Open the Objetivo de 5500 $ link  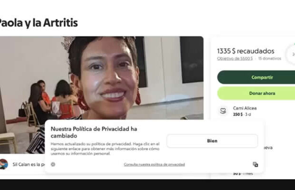pos(235,58)
